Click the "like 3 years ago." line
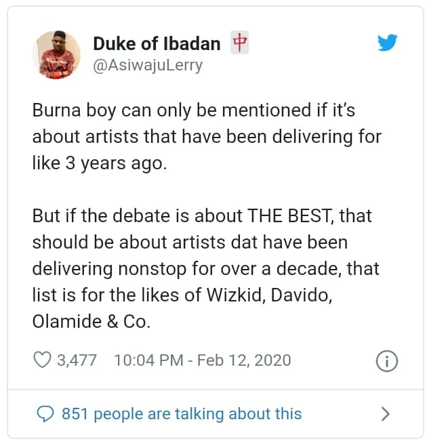The image size is (427, 441). coord(99,164)
